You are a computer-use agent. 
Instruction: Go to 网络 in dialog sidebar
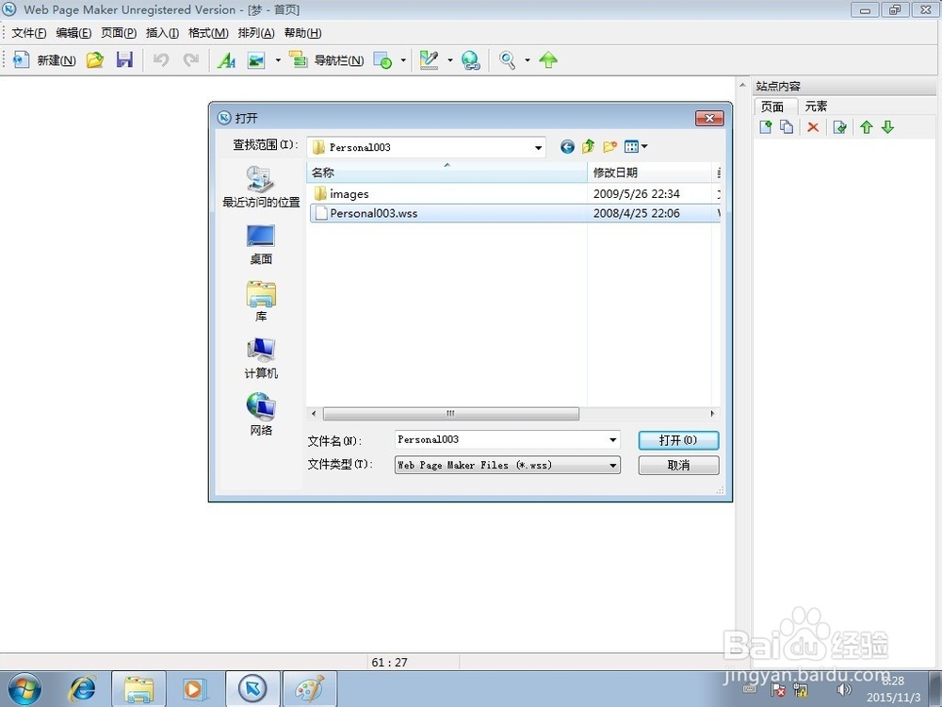[x=261, y=415]
